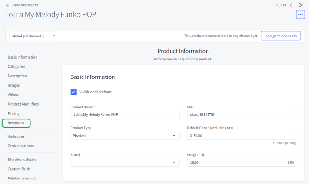309x184 pixels.
Task: Open the Variations section
Action: pos(16,137)
